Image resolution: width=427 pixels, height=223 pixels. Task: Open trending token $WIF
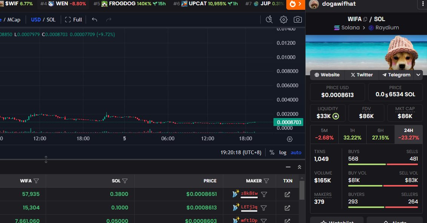16,3
